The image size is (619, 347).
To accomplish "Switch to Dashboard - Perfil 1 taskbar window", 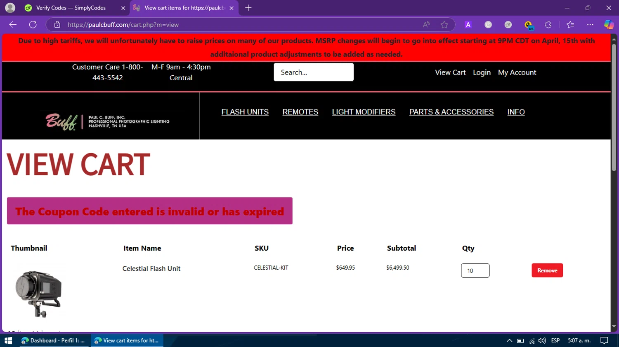I will (54, 340).
